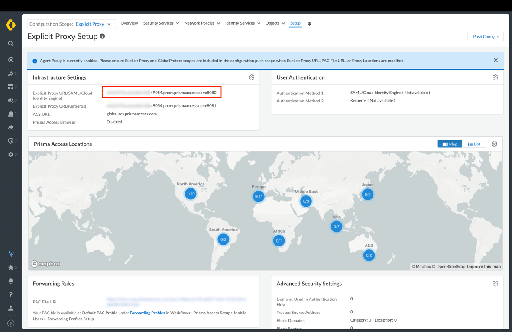Screen dimensions: 512x332
Task: Open User Authentication gear icon
Action: coord(496,77)
